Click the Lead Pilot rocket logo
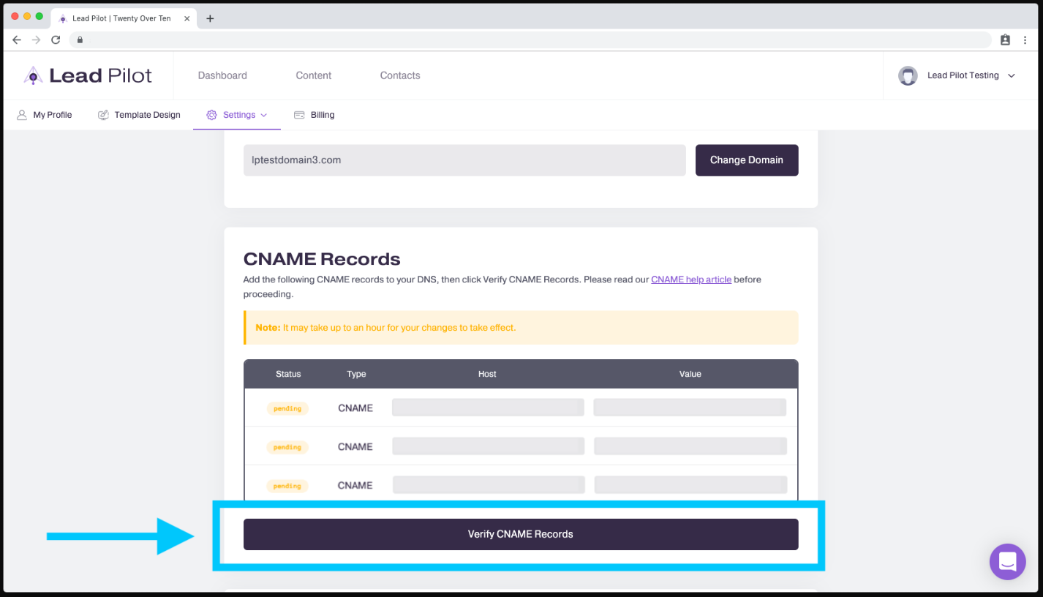Viewport: 1043px width, 597px height. 33,75
